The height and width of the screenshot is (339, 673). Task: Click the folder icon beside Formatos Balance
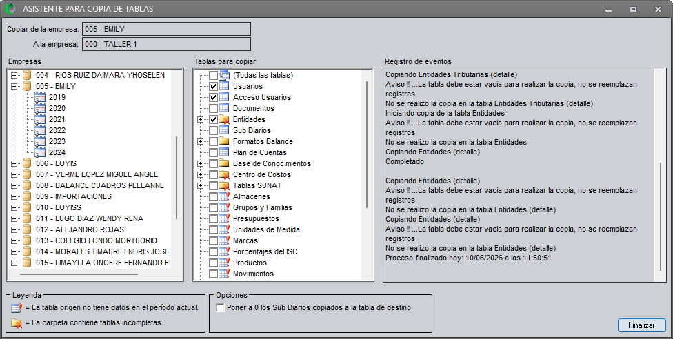224,142
